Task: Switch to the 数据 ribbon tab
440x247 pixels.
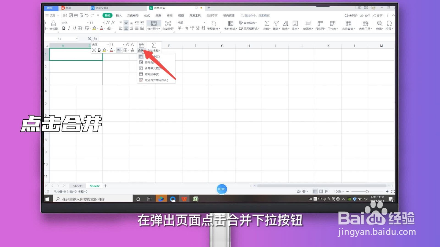Action: click(x=158, y=15)
